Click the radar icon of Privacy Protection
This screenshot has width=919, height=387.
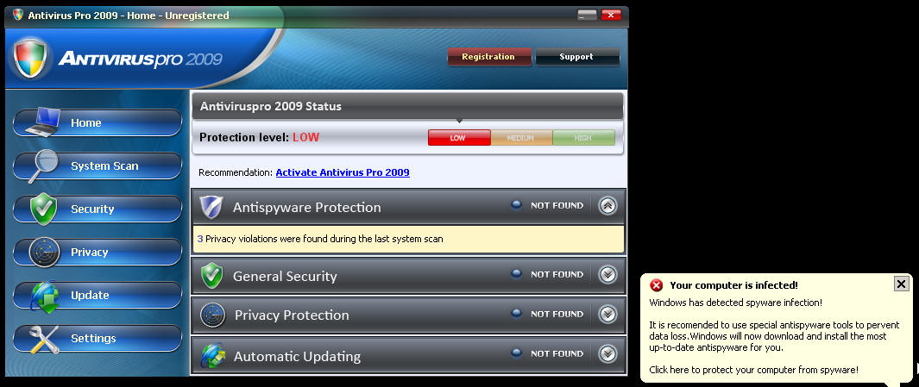tap(212, 315)
